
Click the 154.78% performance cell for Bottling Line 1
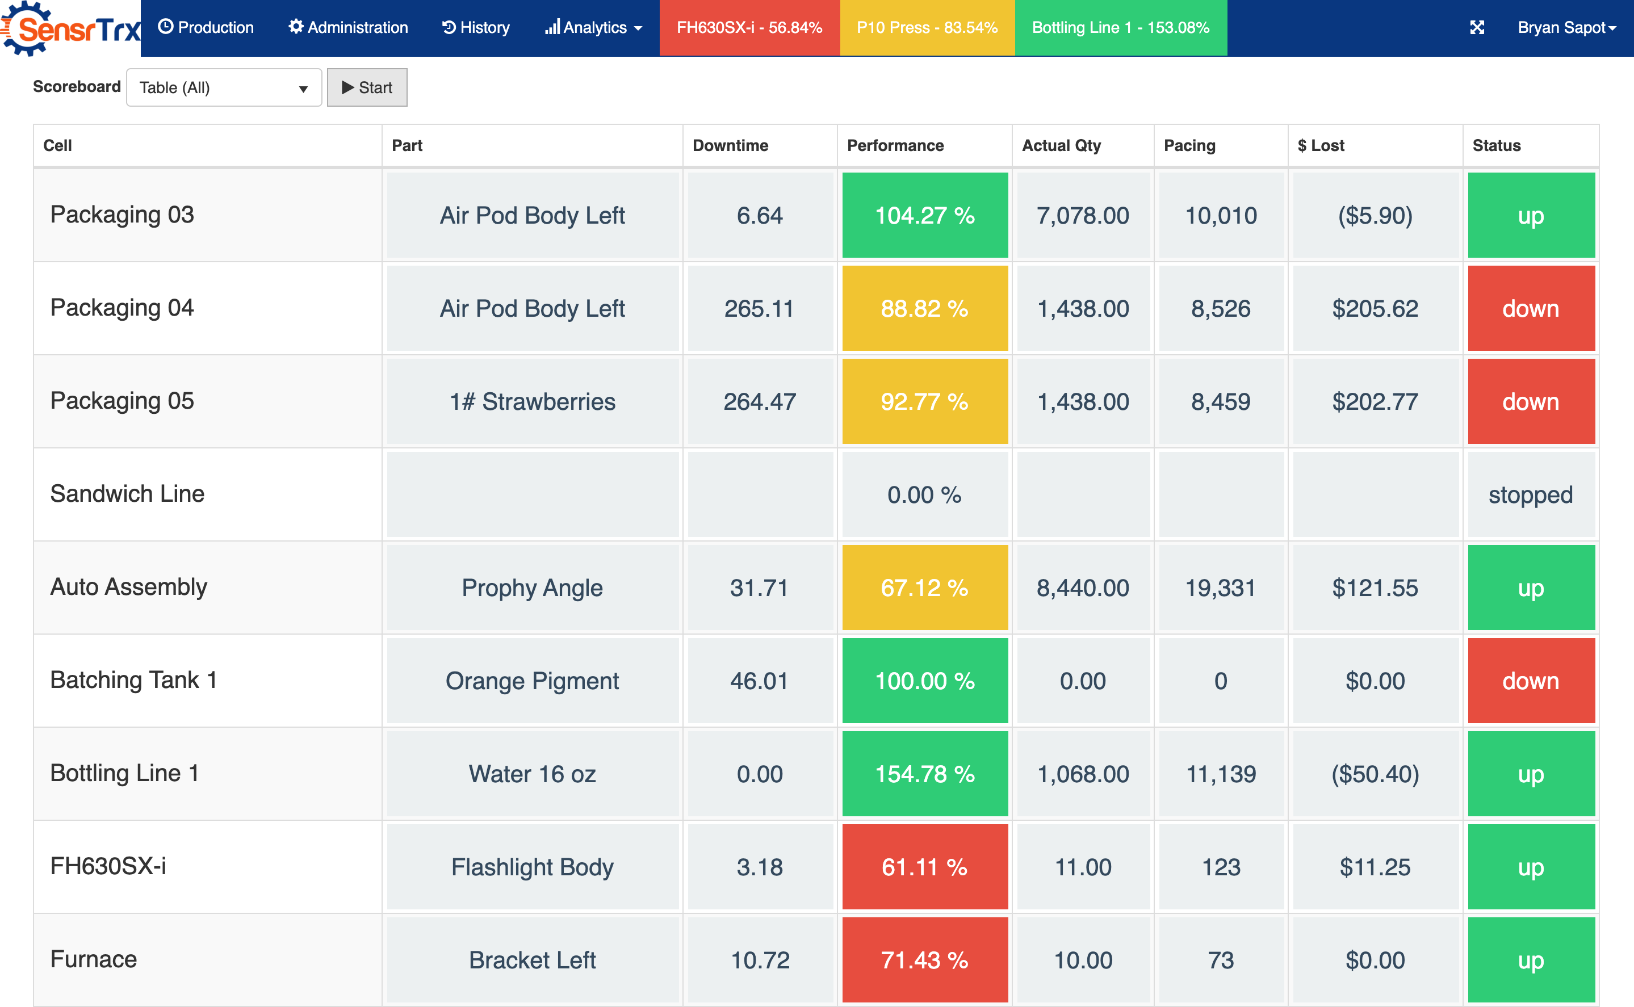924,773
